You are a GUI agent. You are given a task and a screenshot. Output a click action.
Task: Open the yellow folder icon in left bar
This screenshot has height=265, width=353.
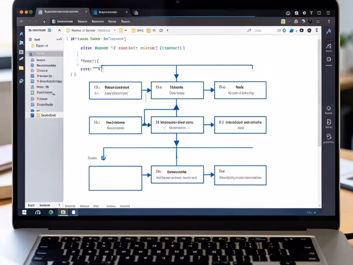click(x=21, y=68)
